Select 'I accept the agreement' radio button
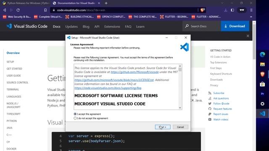This screenshot has height=151, width=269. (75, 114)
